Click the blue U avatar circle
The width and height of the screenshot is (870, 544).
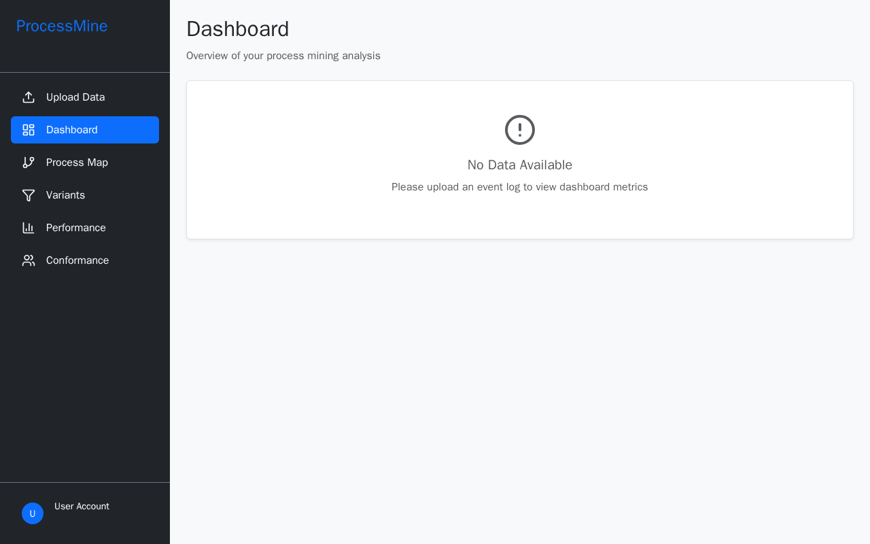click(33, 513)
